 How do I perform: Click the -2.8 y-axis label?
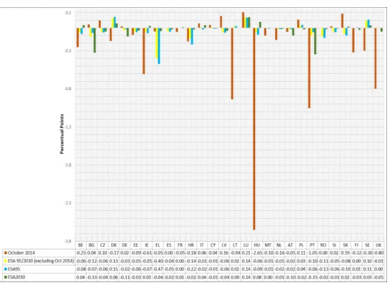[68, 241]
